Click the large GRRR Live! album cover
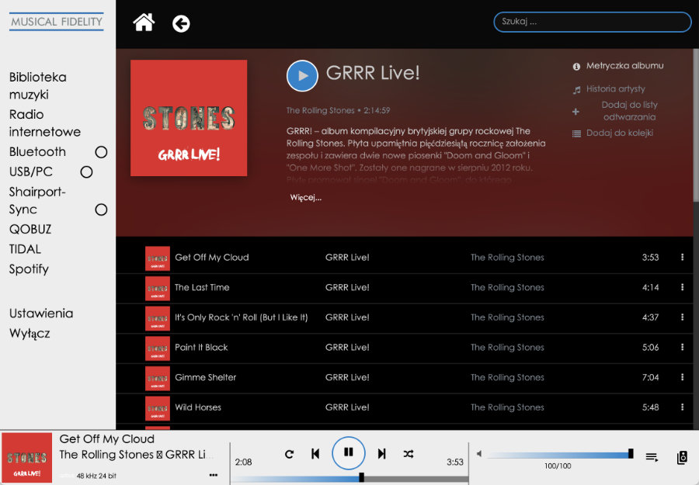The image size is (699, 485). [189, 118]
